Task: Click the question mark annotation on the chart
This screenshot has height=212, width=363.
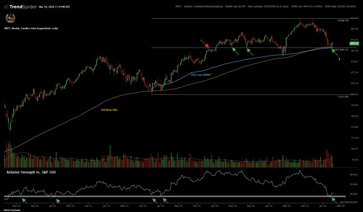Action: pyautogui.click(x=339, y=60)
